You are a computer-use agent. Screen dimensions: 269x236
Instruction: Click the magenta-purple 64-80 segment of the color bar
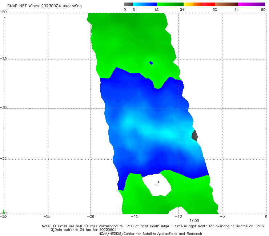point(252,4)
